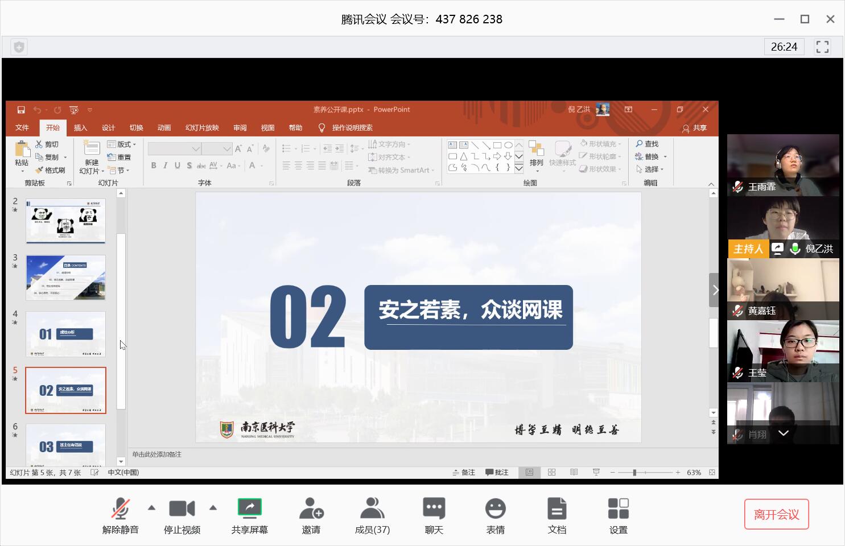Expand more participants chevron below 肖翔
The height and width of the screenshot is (546, 845).
point(784,433)
